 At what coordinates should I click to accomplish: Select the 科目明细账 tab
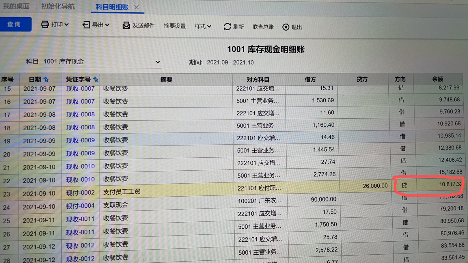(112, 7)
